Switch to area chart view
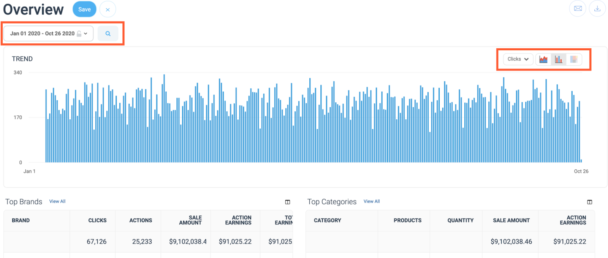 pos(543,59)
